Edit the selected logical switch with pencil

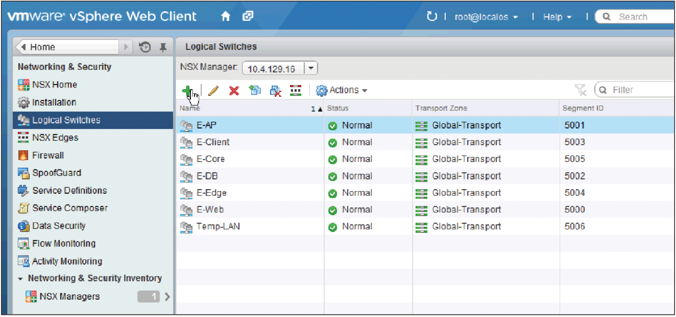tap(213, 91)
